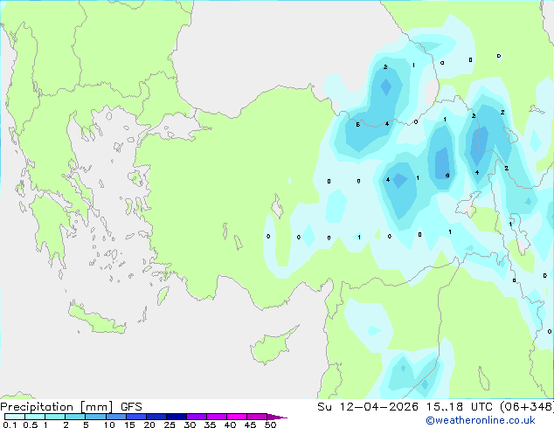Select the 'Precipitation [mm]' title text
Image resolution: width=554 pixels, height=428 pixels.
(x=57, y=407)
